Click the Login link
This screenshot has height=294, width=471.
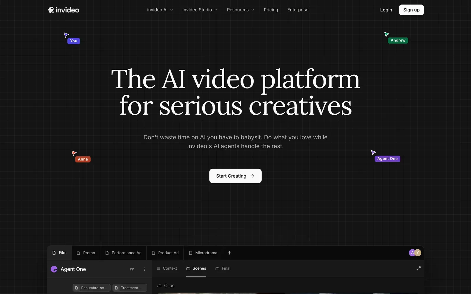click(386, 10)
